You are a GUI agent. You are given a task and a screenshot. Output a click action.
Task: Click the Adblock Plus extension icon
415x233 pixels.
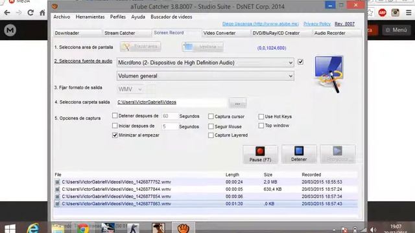[x=382, y=13]
